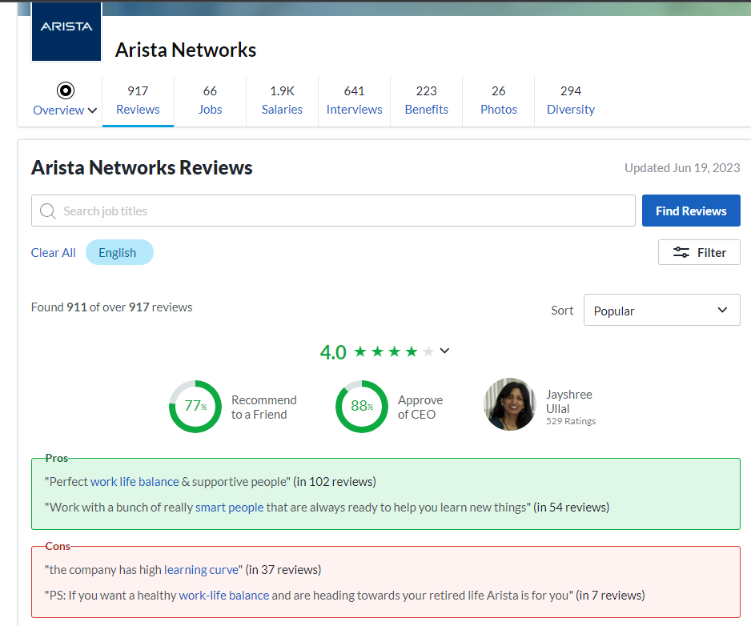751x626 pixels.
Task: Click the 4.0 star rating
Action: pos(377,352)
